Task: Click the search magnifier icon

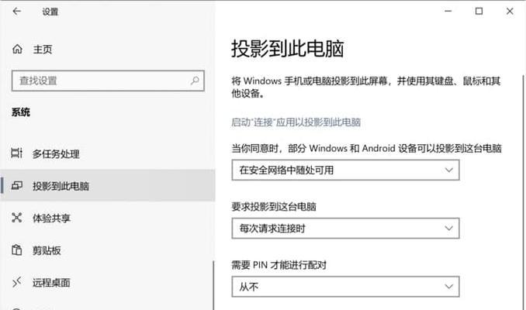Action: tap(195, 81)
